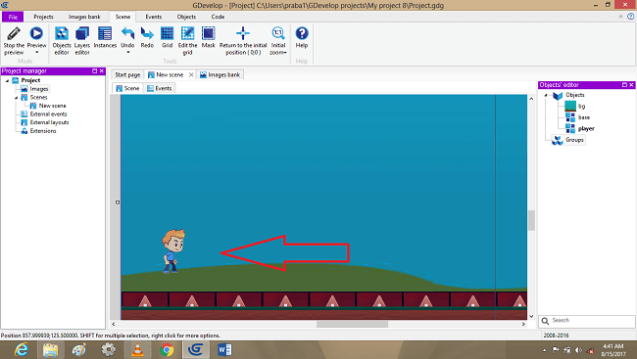The width and height of the screenshot is (637, 359).
Task: Redo the last undone action
Action: 147,37
